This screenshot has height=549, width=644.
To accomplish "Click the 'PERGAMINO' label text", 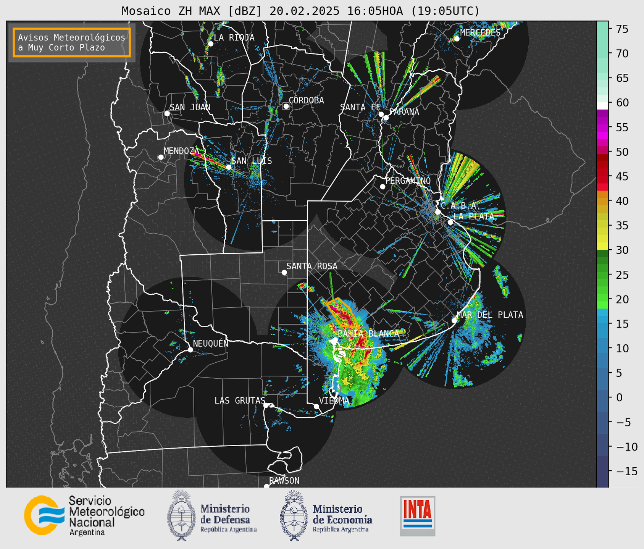I will (408, 181).
